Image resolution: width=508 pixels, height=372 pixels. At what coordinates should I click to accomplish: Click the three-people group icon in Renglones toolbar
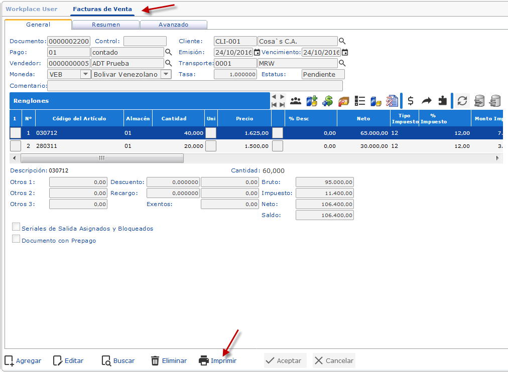(x=296, y=101)
